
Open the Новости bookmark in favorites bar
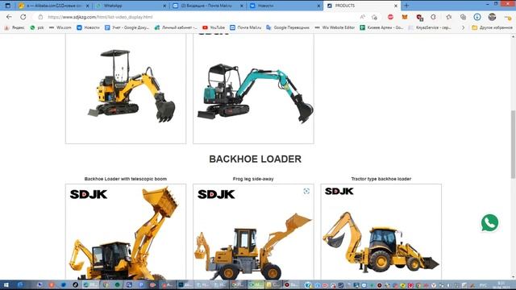tap(88, 27)
